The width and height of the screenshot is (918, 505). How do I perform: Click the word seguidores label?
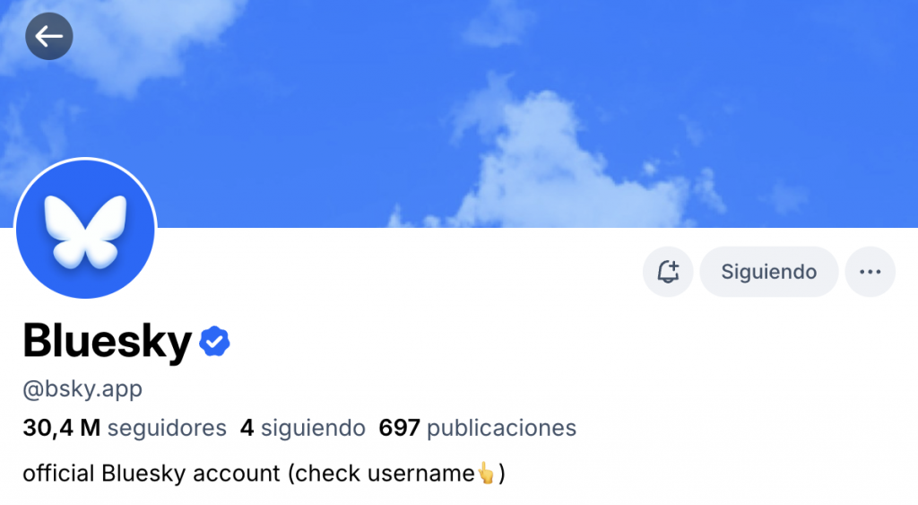(167, 428)
